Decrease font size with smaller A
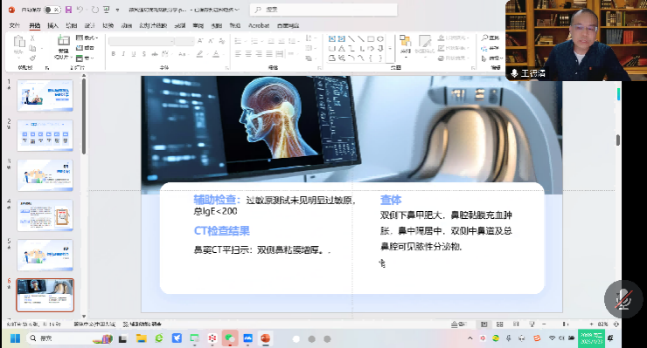 [211, 41]
